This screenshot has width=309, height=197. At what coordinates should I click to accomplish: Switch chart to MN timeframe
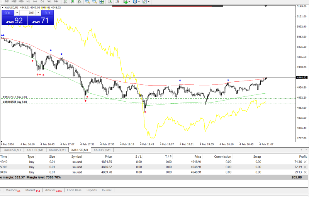pyautogui.click(x=56, y=1)
